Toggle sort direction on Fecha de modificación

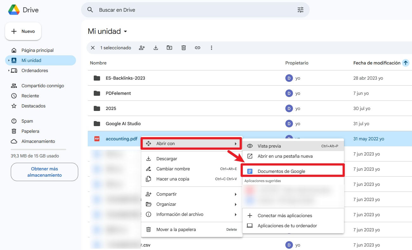coord(406,63)
